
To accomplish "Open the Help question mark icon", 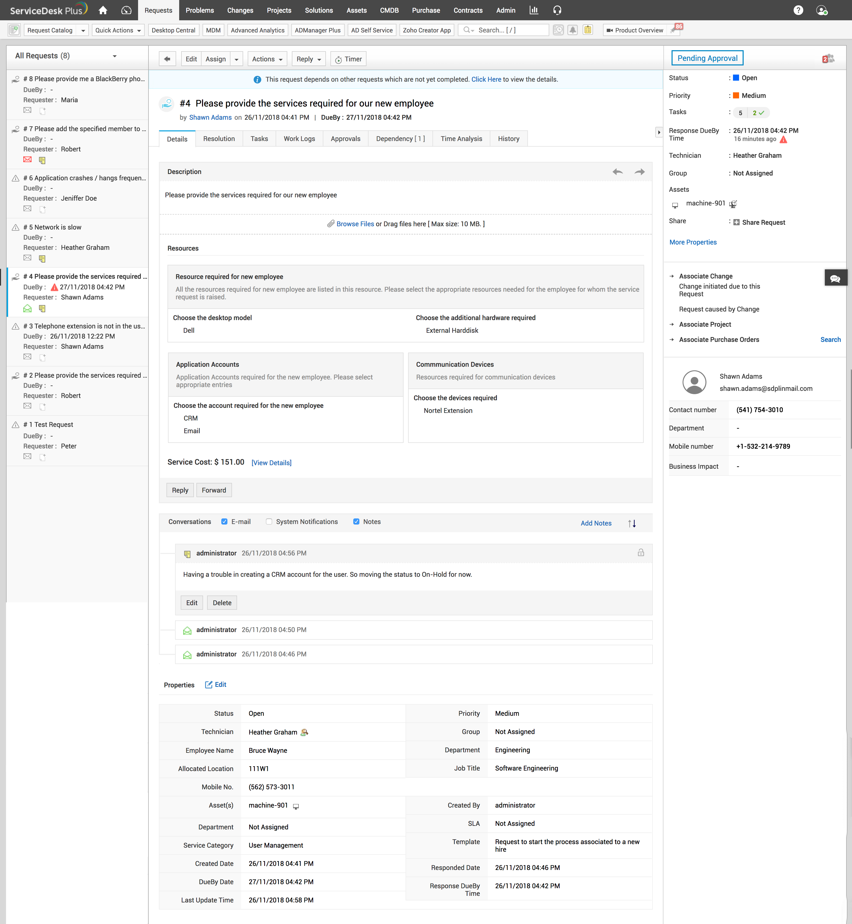I will click(798, 10).
